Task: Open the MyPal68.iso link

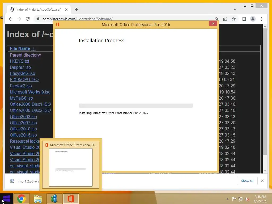Action: click(21, 98)
